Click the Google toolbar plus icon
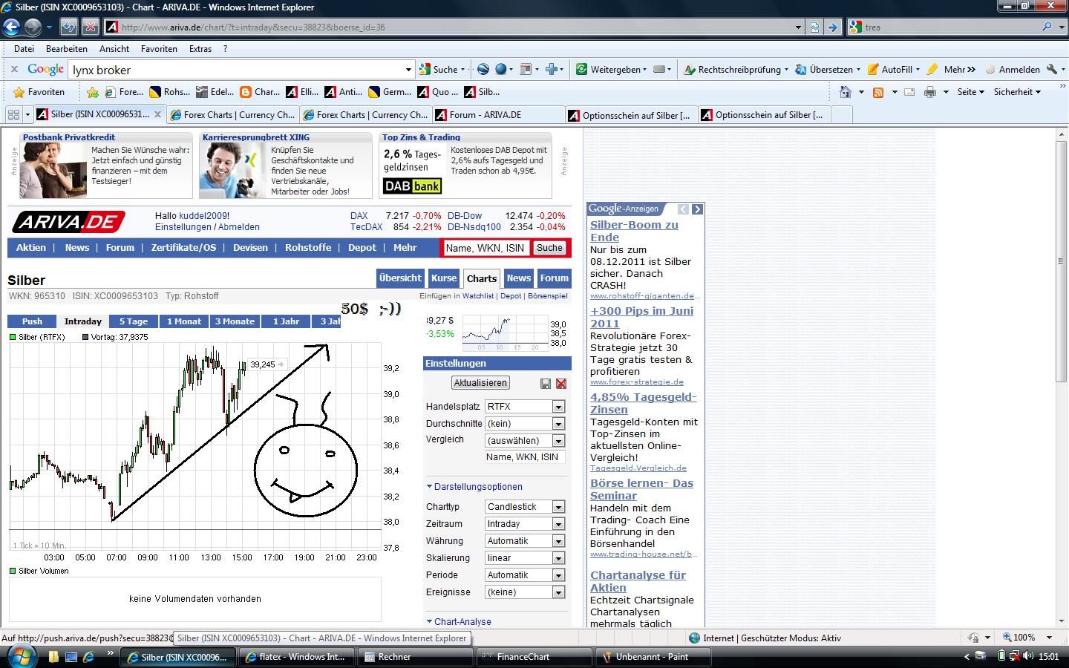1069x668 pixels. click(552, 69)
